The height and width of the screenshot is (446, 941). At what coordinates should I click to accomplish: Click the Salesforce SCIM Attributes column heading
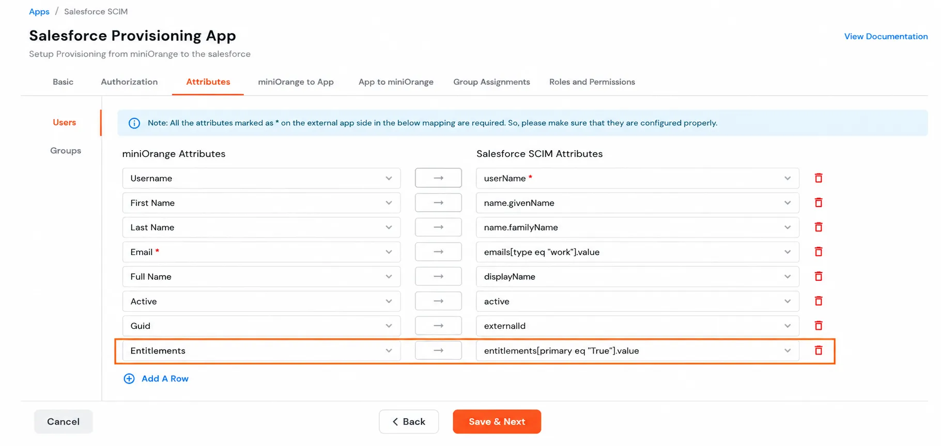tap(539, 154)
